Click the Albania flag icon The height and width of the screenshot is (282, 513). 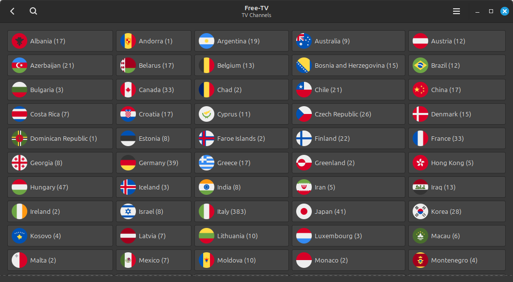[19, 41]
